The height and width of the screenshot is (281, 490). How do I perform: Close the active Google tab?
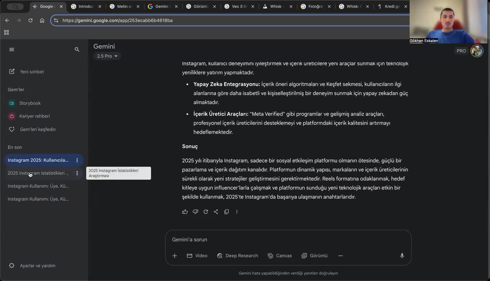61,6
